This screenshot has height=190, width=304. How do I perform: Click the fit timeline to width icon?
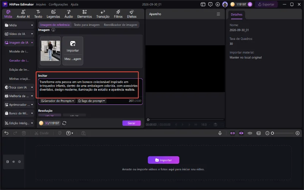(x=258, y=133)
